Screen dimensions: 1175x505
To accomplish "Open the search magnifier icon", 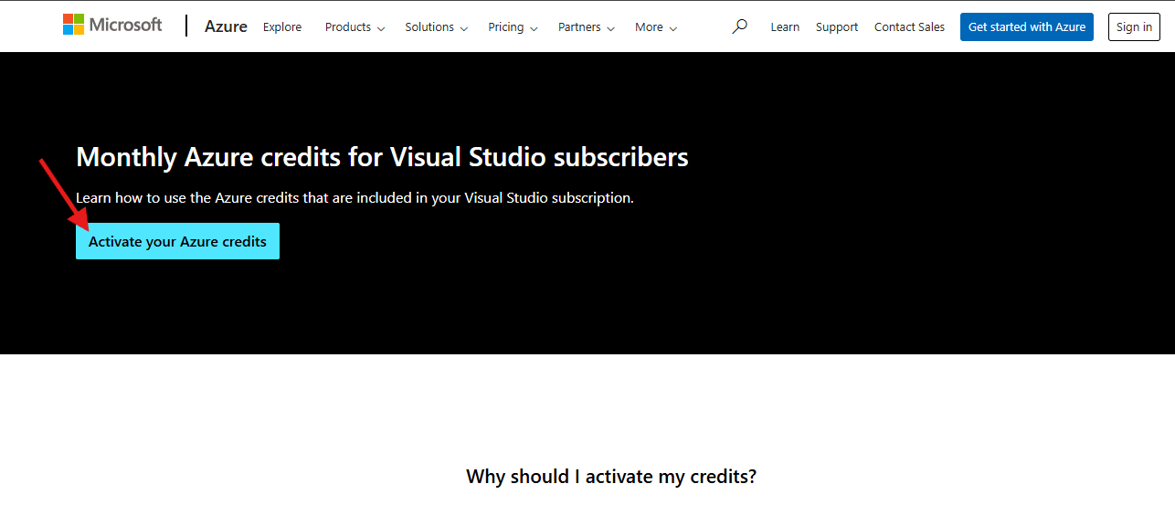I will [x=739, y=26].
